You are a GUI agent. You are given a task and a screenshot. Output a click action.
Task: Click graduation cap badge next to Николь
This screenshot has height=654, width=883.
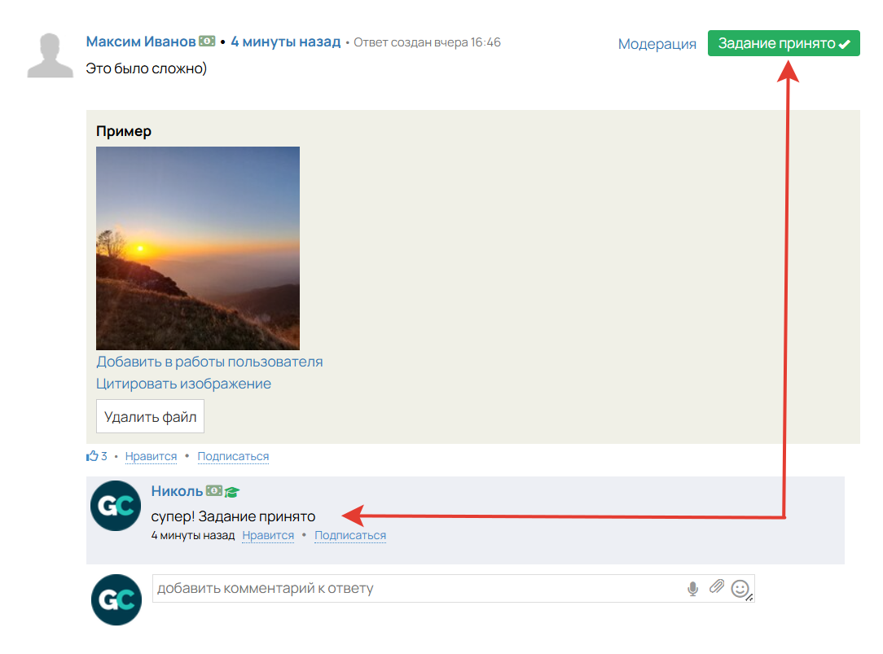coord(231,492)
